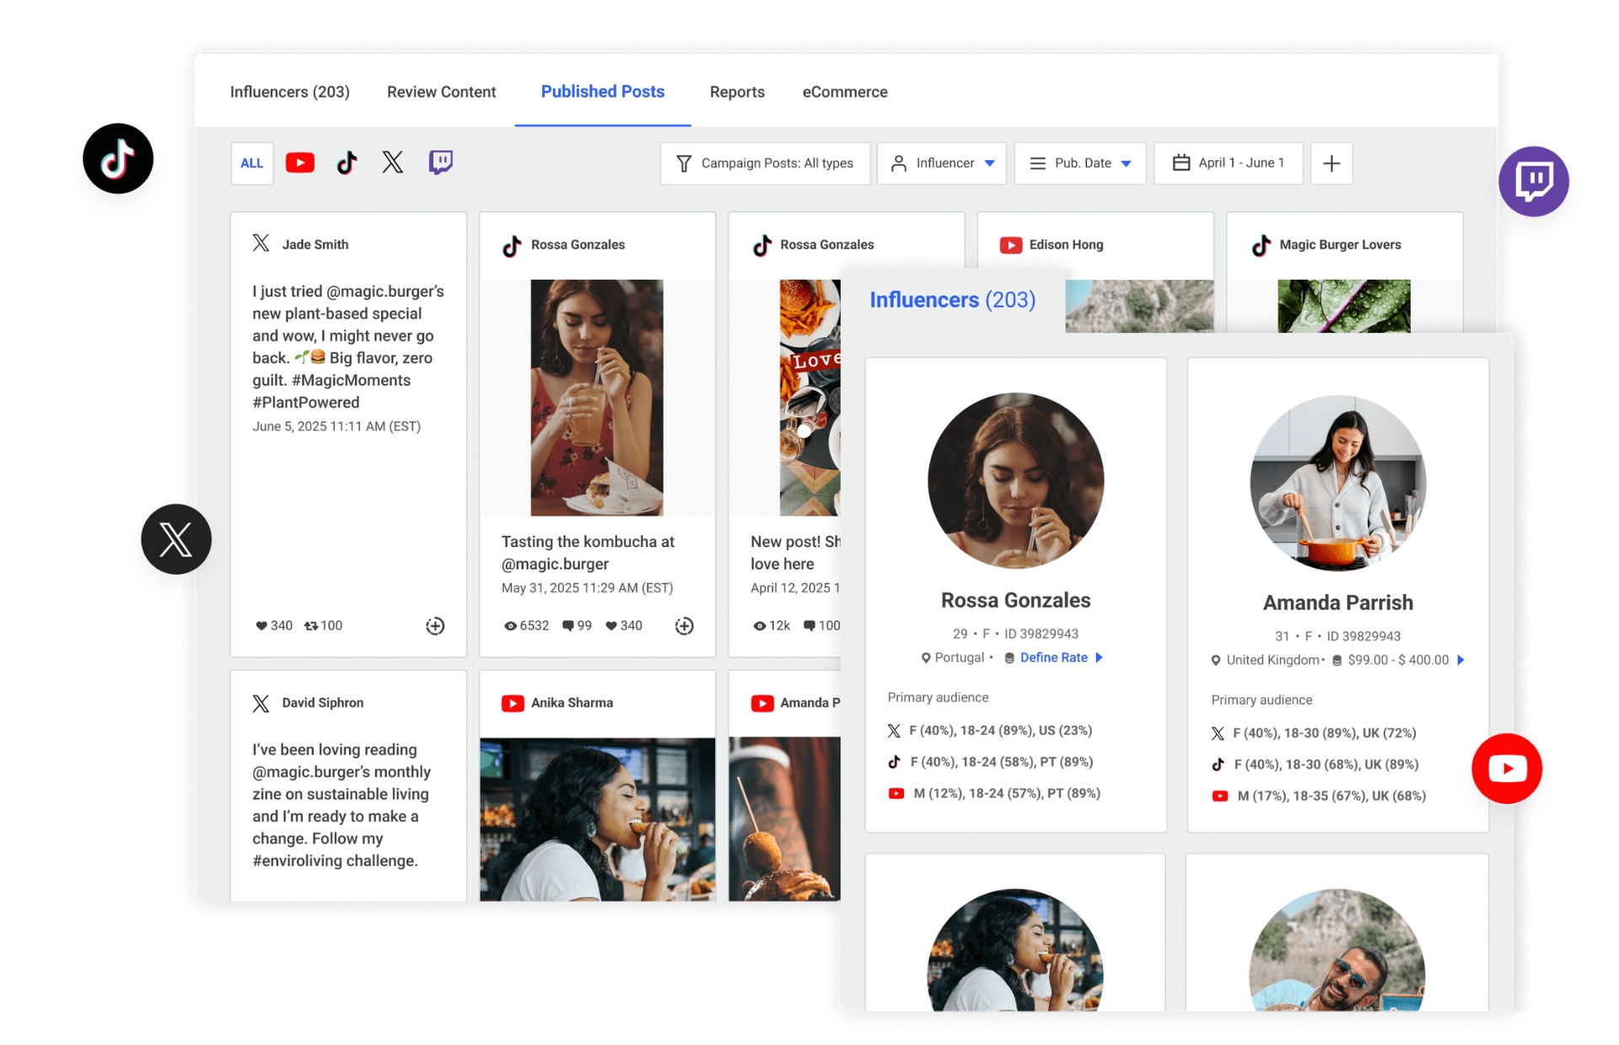Open Amanda Parrish's rate range $99.00 - $400.00
This screenshot has height=1045, width=1619.
point(1396,660)
